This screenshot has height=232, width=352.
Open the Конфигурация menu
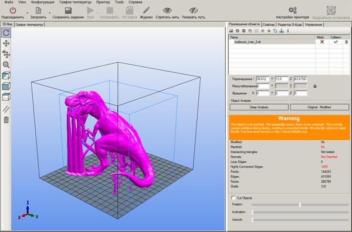pyautogui.click(x=43, y=2)
